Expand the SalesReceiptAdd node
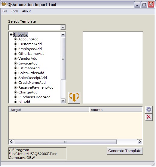 point(16,78)
